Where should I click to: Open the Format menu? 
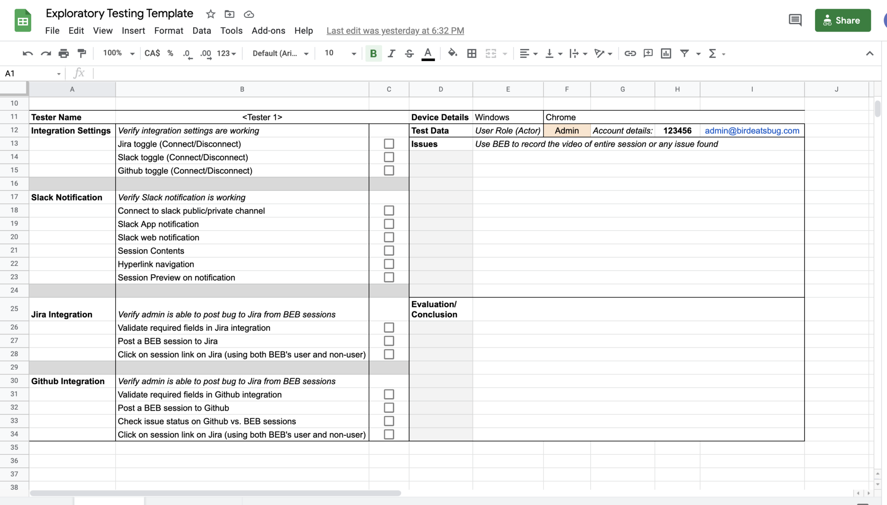[169, 30]
